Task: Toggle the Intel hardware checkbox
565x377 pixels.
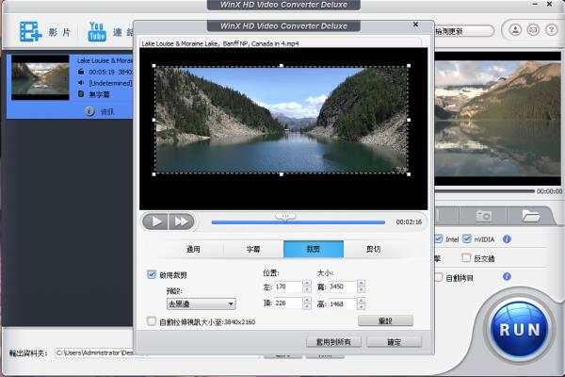Action: pos(439,238)
